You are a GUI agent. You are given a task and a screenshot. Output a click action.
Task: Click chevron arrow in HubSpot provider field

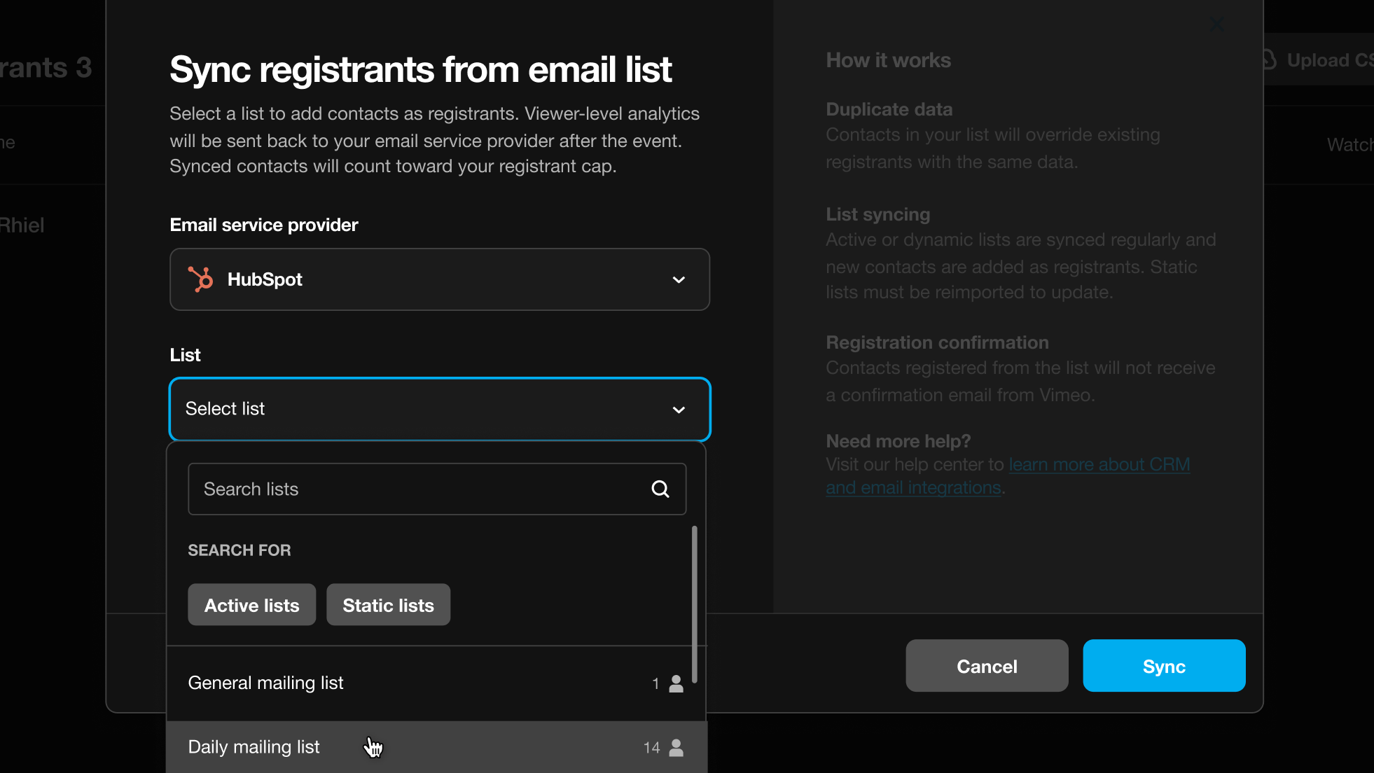pyautogui.click(x=679, y=280)
